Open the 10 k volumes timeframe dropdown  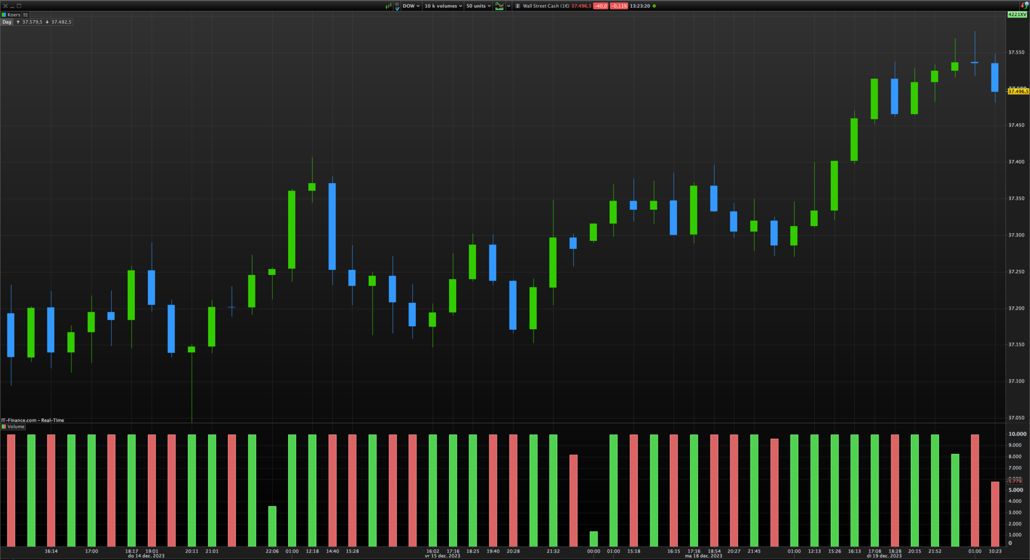pyautogui.click(x=443, y=6)
